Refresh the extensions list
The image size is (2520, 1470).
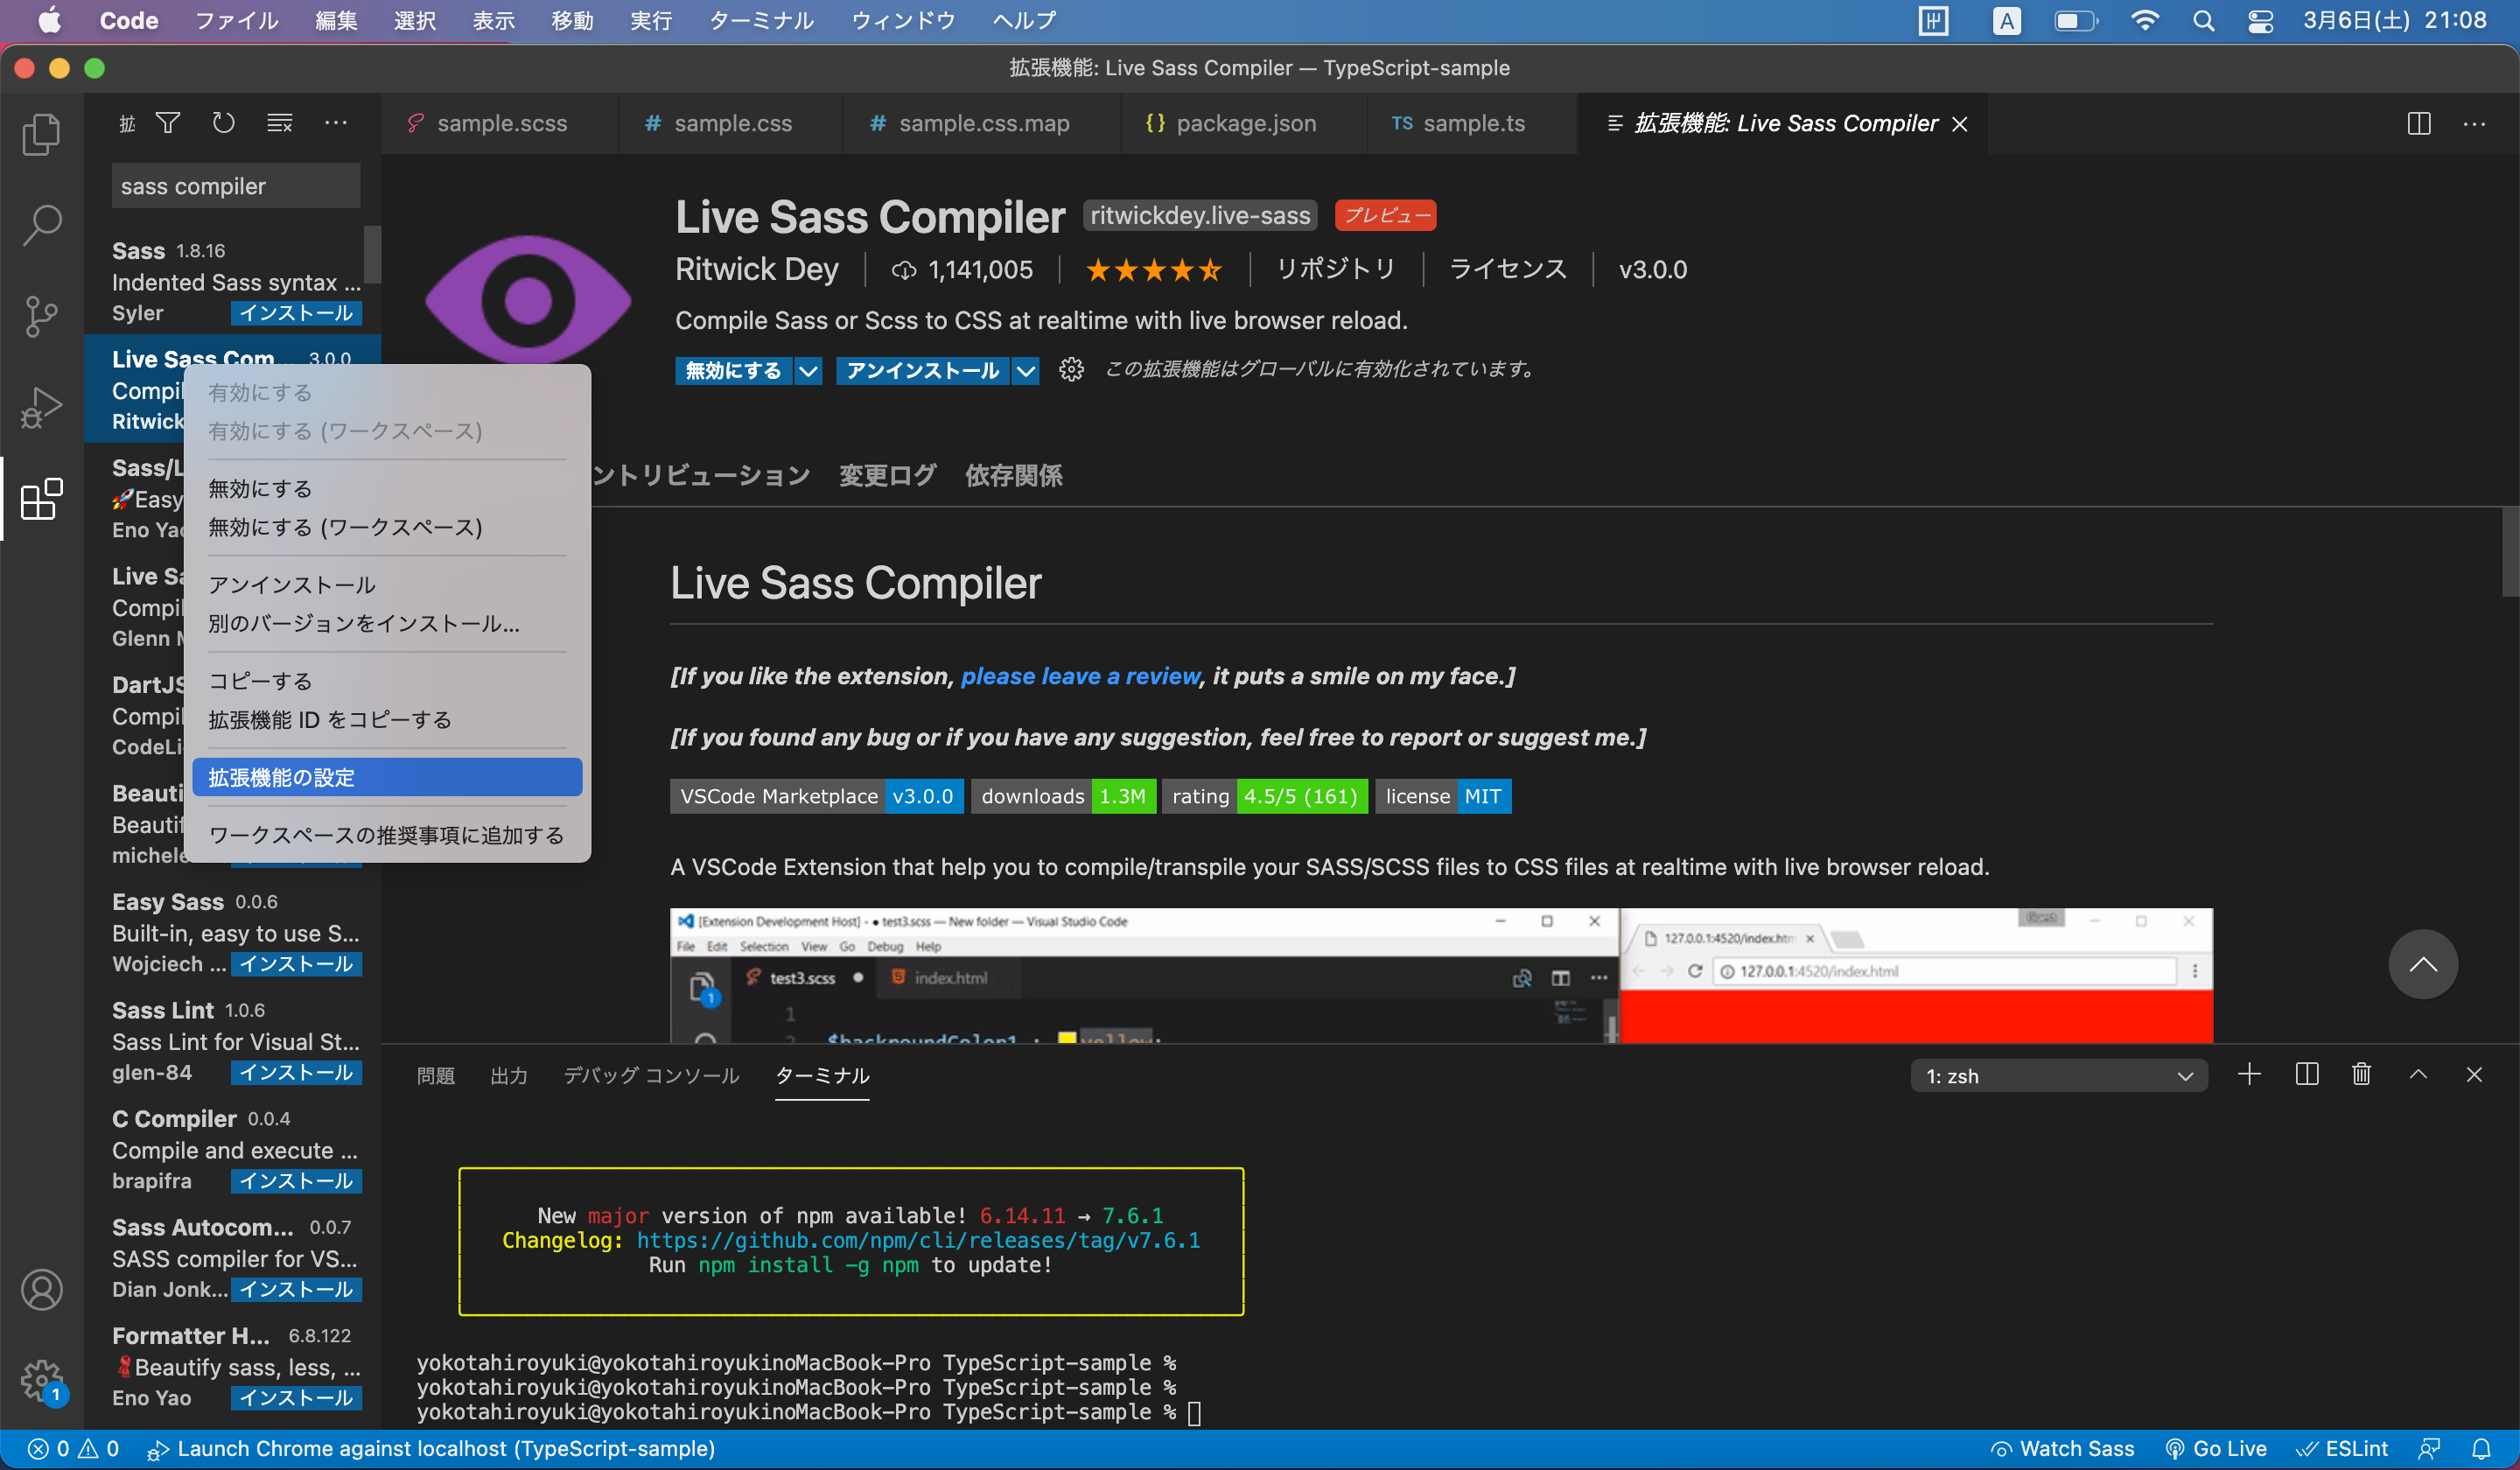pyautogui.click(x=223, y=123)
